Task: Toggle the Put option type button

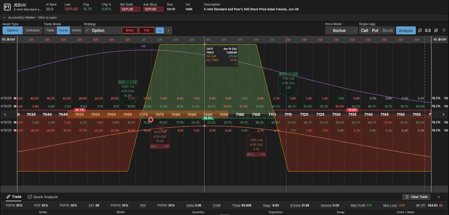Action: pyautogui.click(x=147, y=31)
